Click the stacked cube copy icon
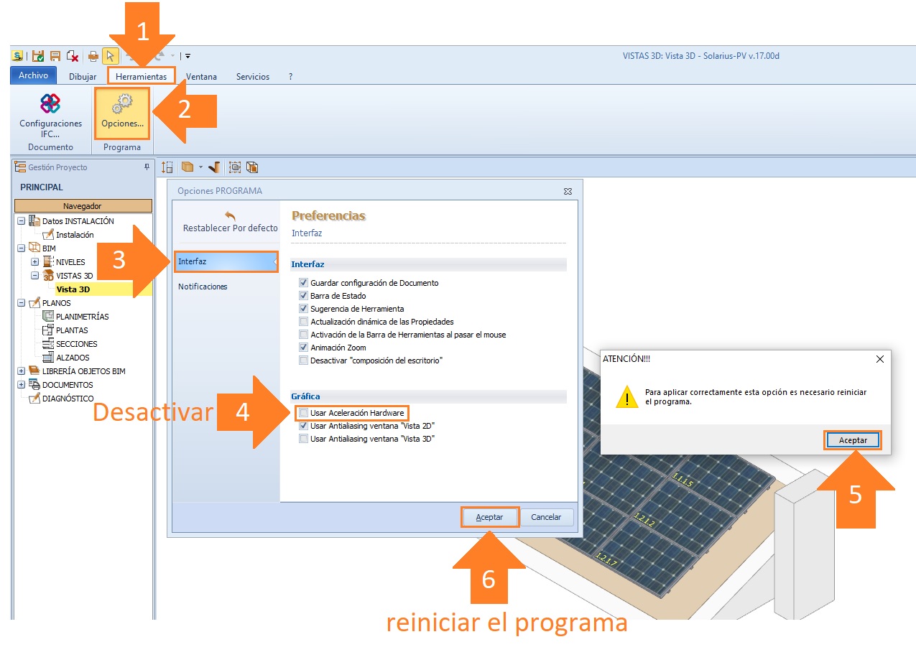916x670 pixels. (x=252, y=167)
